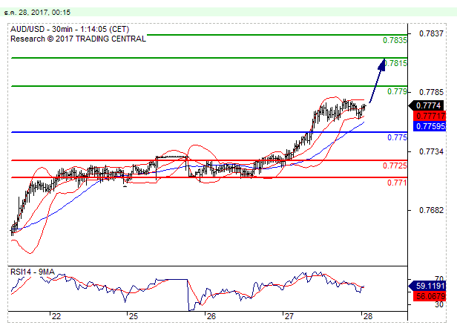Select date 22 on the time axis
This screenshot has height=334, width=457.
[x=56, y=316]
